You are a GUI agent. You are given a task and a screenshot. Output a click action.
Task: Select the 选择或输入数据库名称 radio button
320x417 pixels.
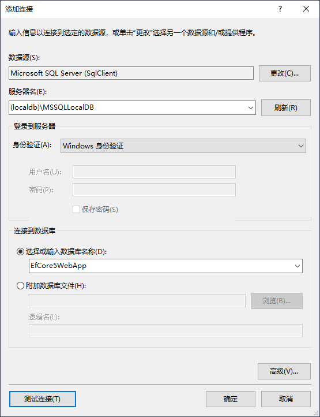pyautogui.click(x=20, y=252)
